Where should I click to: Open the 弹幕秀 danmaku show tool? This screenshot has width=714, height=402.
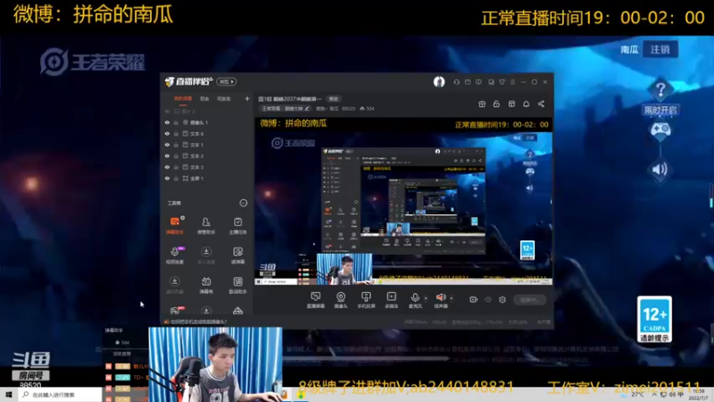[x=206, y=285]
